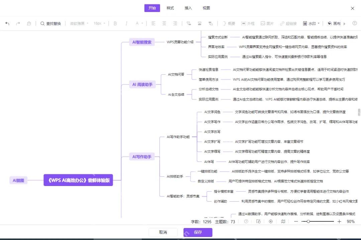
Task: Align text right
Action: 175,23
